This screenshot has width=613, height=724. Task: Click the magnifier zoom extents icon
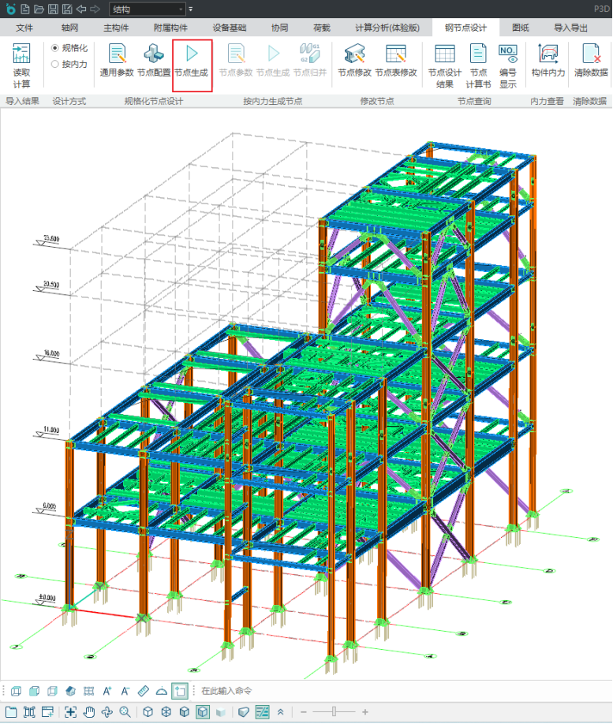point(125,712)
